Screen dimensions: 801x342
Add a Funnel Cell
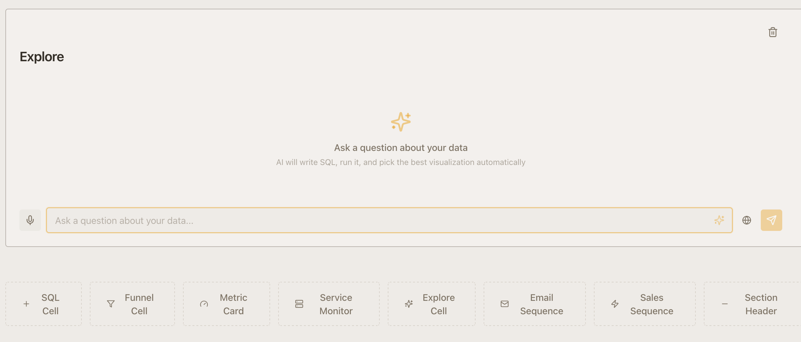coord(132,304)
